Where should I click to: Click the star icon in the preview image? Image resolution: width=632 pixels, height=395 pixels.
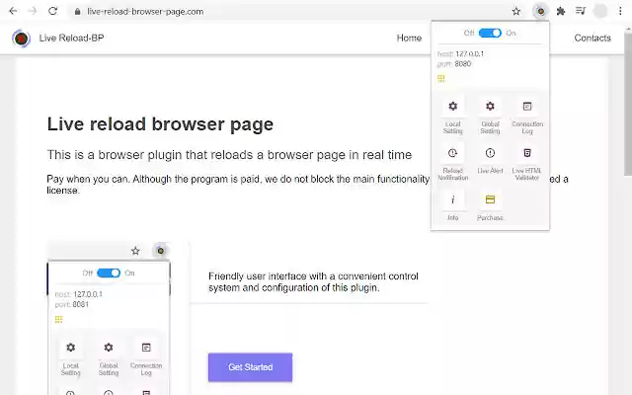point(135,251)
